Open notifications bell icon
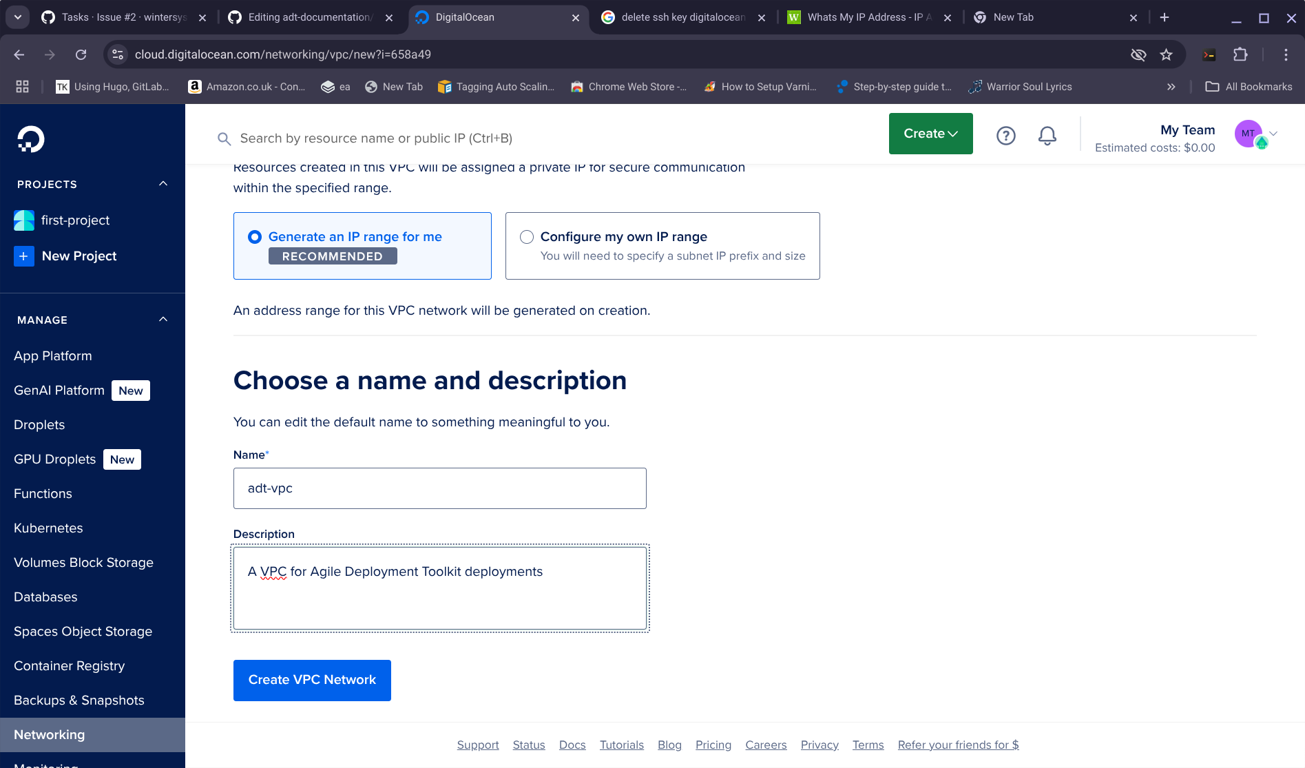 coord(1047,136)
